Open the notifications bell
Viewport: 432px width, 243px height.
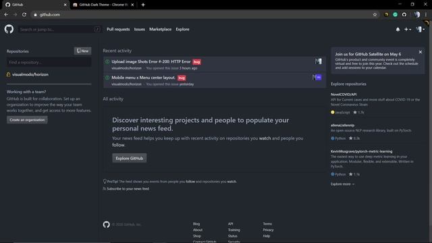coord(398,29)
